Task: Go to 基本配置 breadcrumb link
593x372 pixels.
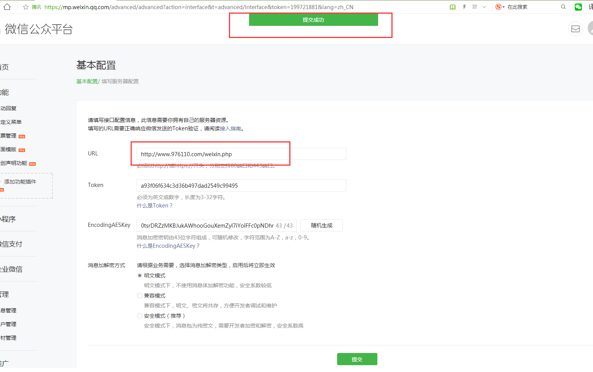Action: (x=87, y=81)
